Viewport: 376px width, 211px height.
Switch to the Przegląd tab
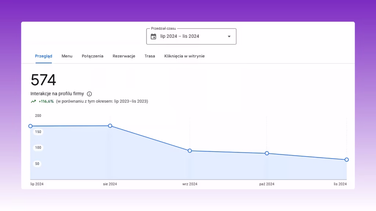(43, 56)
